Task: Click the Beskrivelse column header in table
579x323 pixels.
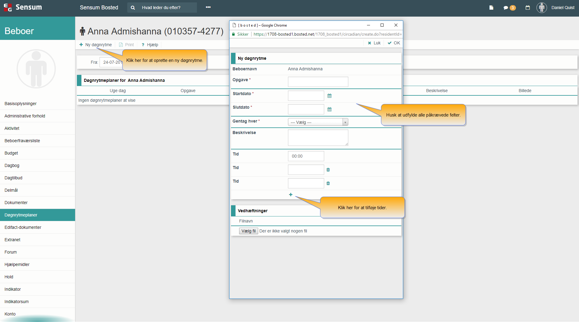Action: pos(437,91)
